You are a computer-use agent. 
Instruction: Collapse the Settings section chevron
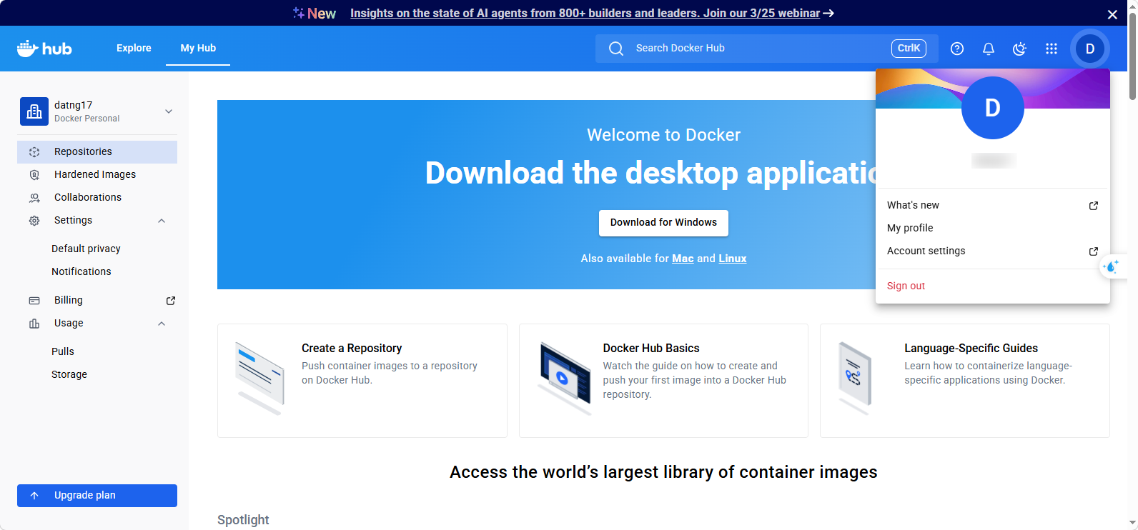[x=162, y=221]
